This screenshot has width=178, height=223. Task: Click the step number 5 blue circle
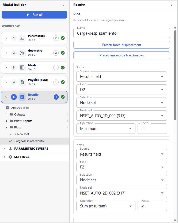coord(14,97)
